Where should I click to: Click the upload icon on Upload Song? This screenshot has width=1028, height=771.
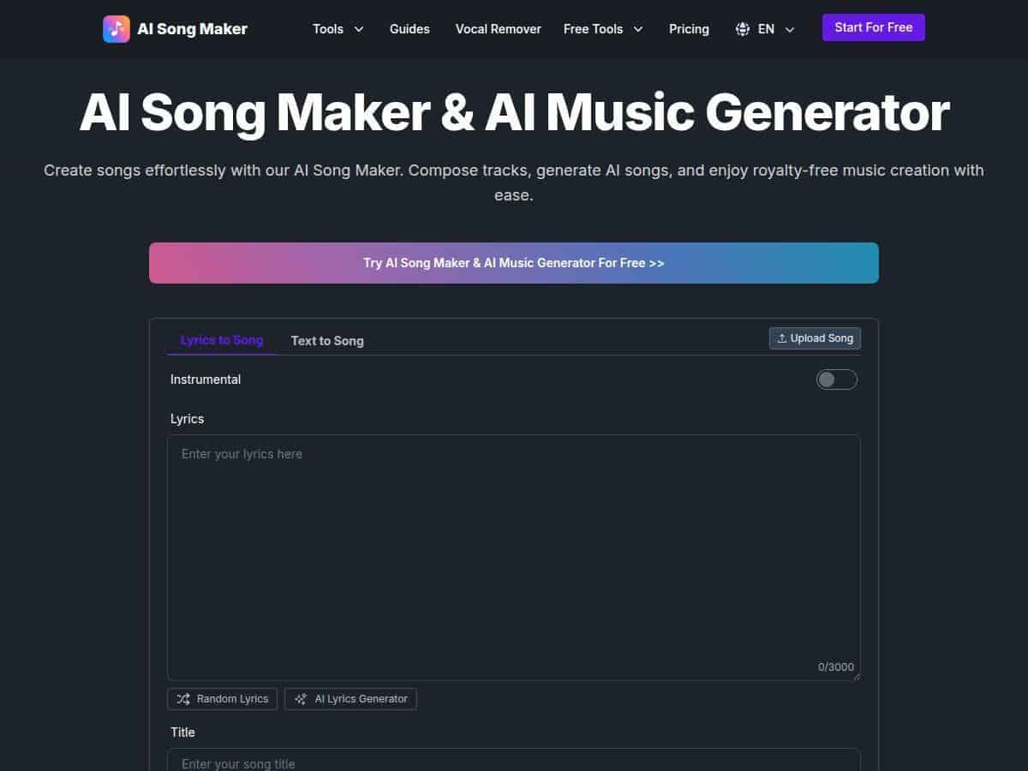(782, 338)
